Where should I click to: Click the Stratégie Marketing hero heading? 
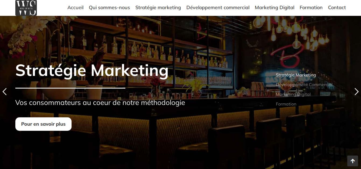(92, 71)
